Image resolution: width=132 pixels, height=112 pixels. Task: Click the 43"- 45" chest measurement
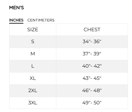(x=92, y=78)
